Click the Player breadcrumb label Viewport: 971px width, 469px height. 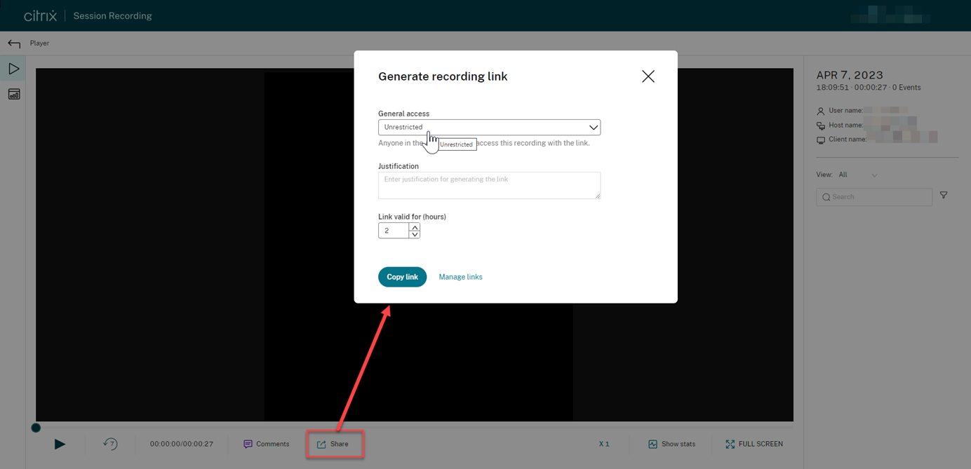click(x=39, y=43)
